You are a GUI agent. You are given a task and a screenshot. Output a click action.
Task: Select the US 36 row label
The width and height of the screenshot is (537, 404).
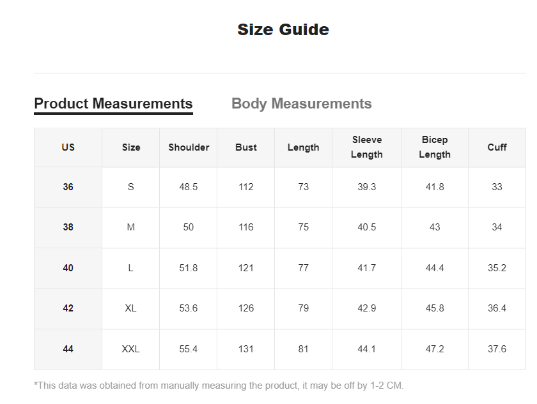tap(68, 187)
